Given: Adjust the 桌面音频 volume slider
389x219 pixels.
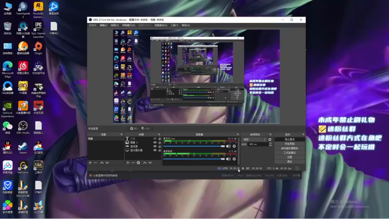Looking at the screenshot, I should 194,159.
